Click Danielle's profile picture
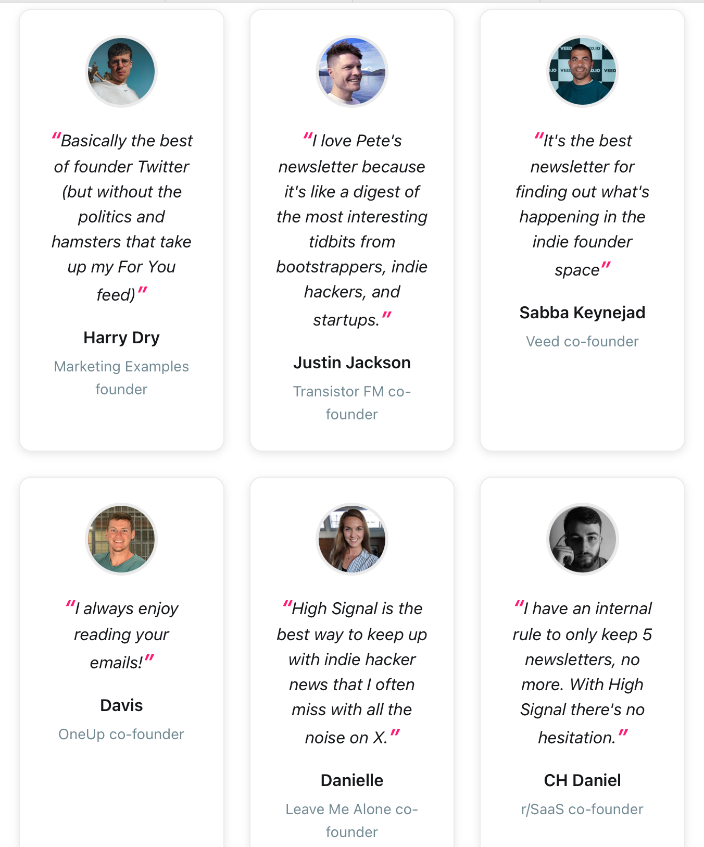This screenshot has width=704, height=847. pyautogui.click(x=352, y=539)
